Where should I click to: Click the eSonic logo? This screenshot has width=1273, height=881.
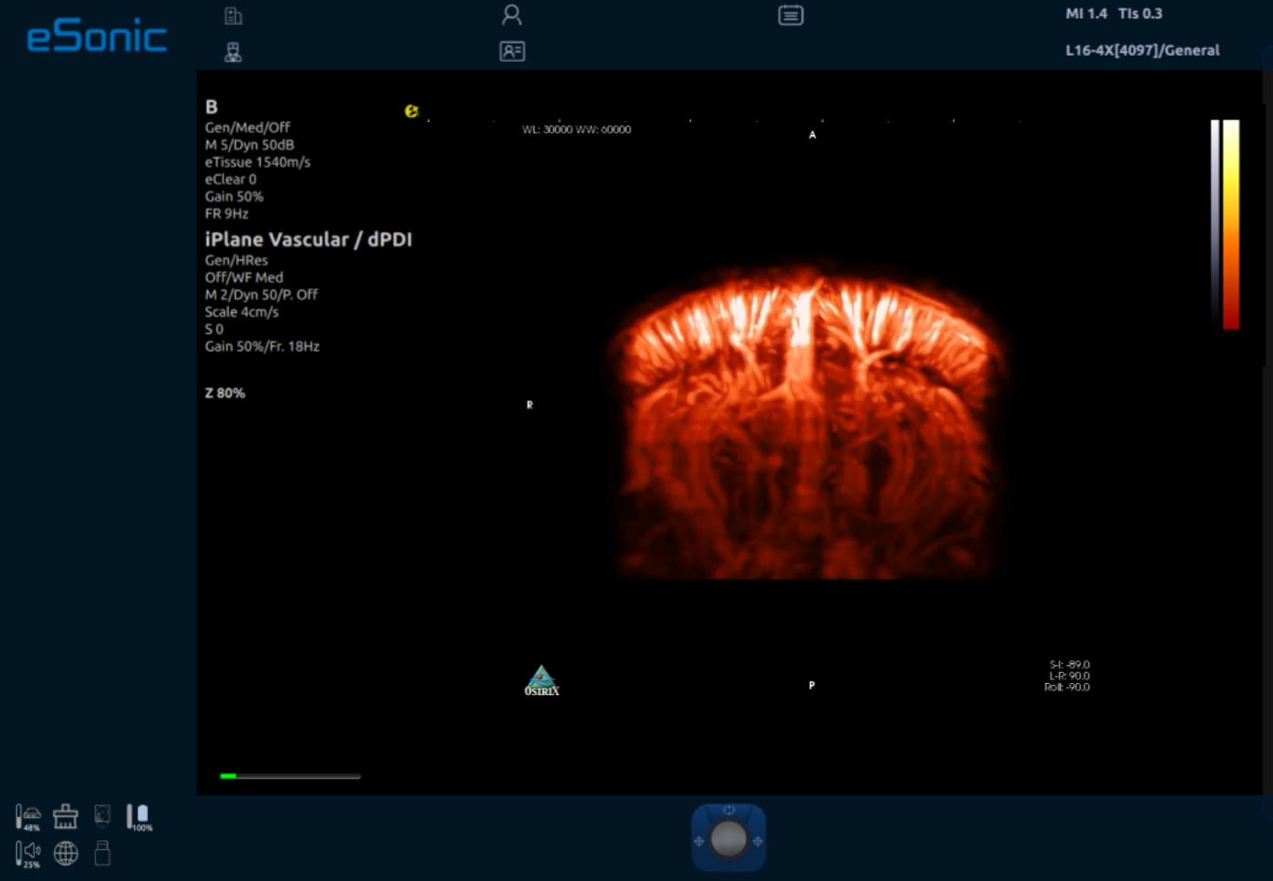[97, 36]
